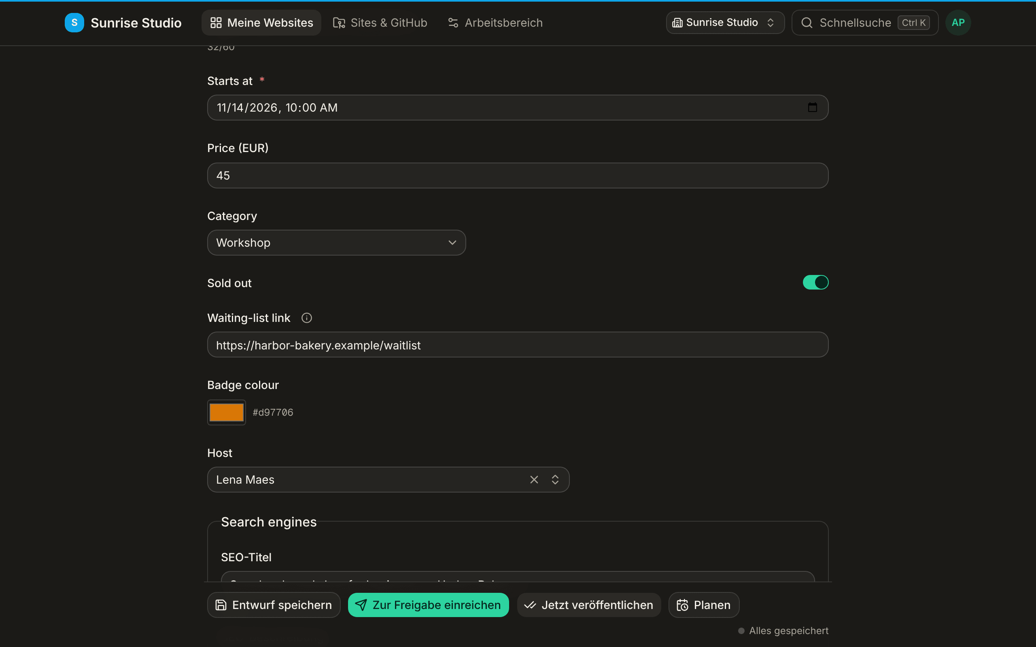Open Sites & GitHub tab

pyautogui.click(x=380, y=23)
